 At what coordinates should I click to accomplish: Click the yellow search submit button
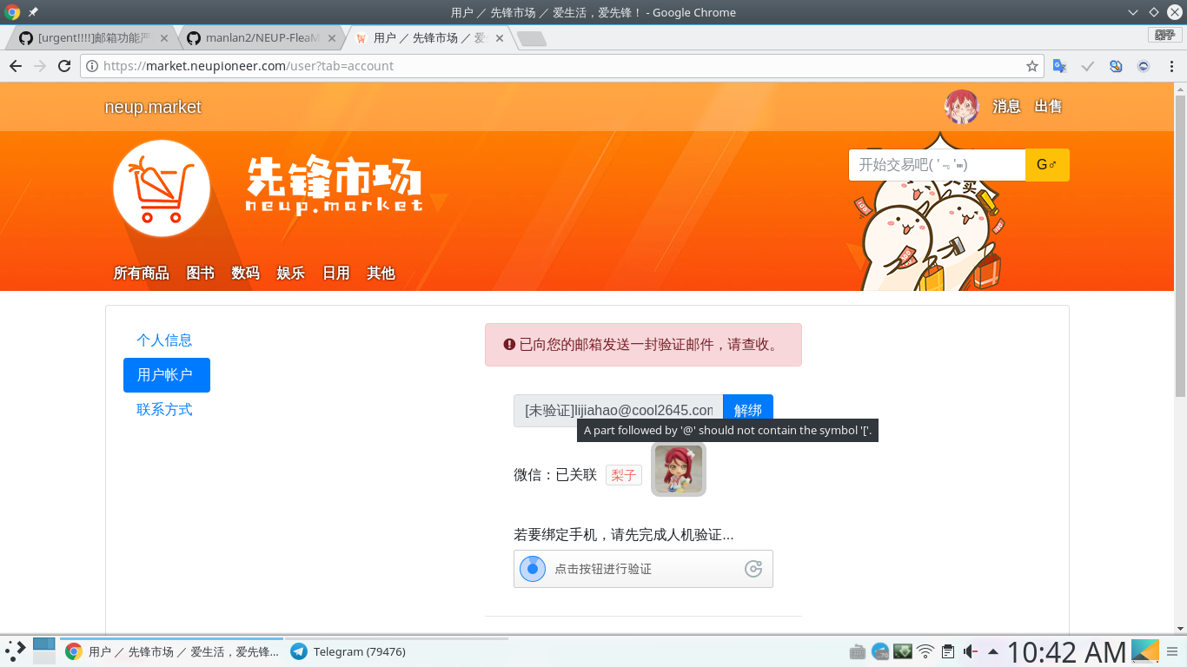[1047, 165]
